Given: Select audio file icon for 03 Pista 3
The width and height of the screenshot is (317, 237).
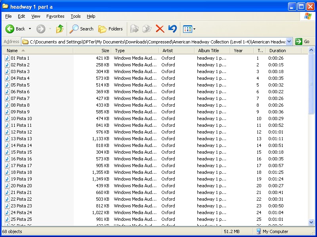Looking at the screenshot, I should coord(7,71).
